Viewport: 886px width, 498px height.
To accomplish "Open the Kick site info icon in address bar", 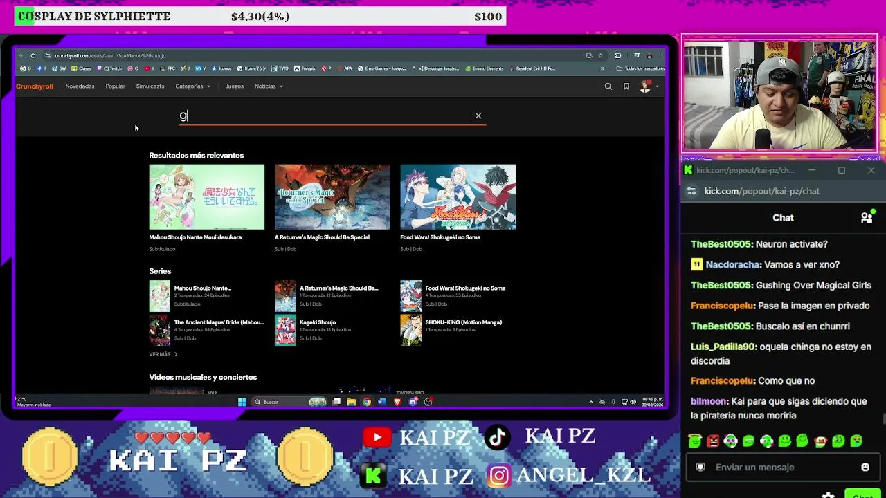I will pyautogui.click(x=691, y=191).
